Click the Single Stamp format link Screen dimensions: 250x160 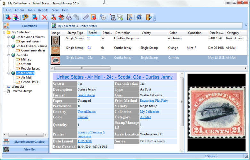point(86,95)
